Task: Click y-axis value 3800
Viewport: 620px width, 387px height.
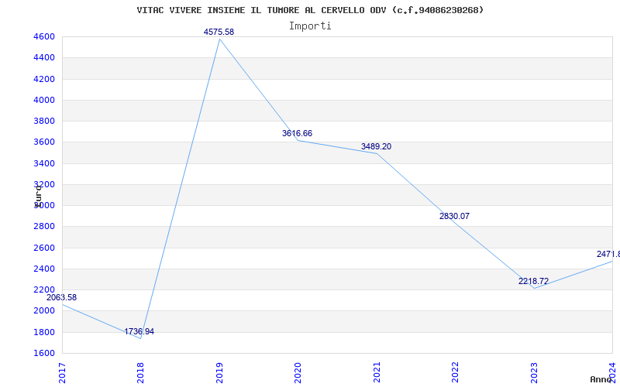Action: [44, 121]
